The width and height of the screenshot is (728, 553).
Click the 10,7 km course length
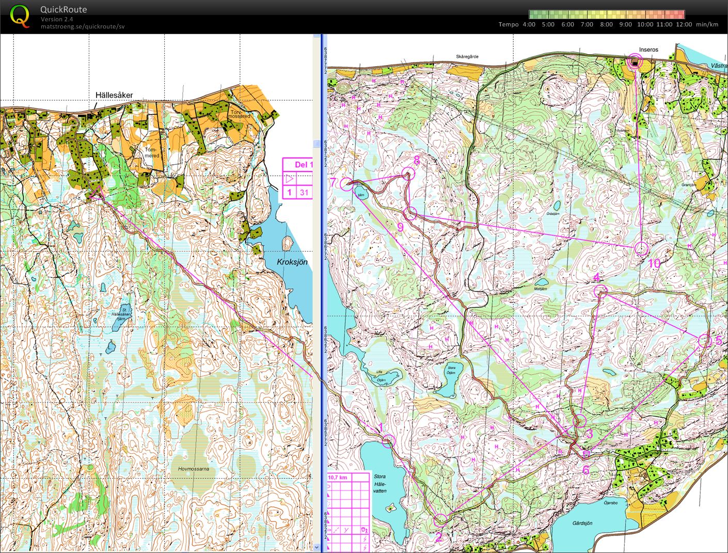pos(337,478)
